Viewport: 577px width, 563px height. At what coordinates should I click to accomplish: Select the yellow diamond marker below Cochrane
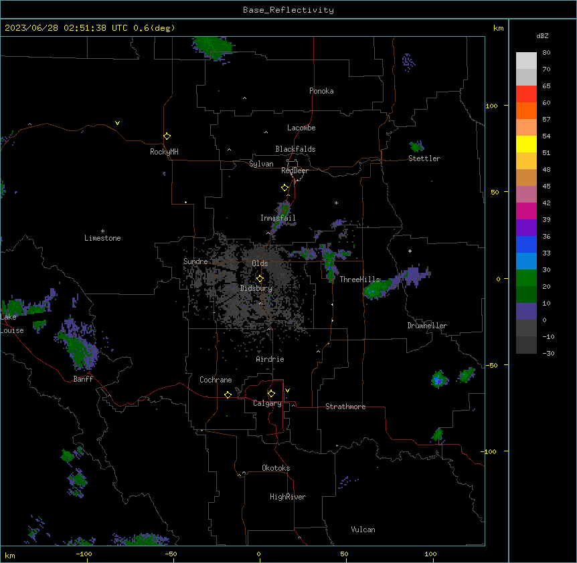point(228,395)
